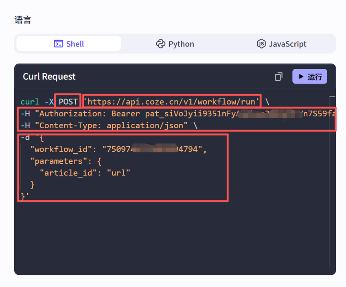The height and width of the screenshot is (287, 346).
Task: Switch to the JavaScript language tab
Action: (282, 44)
